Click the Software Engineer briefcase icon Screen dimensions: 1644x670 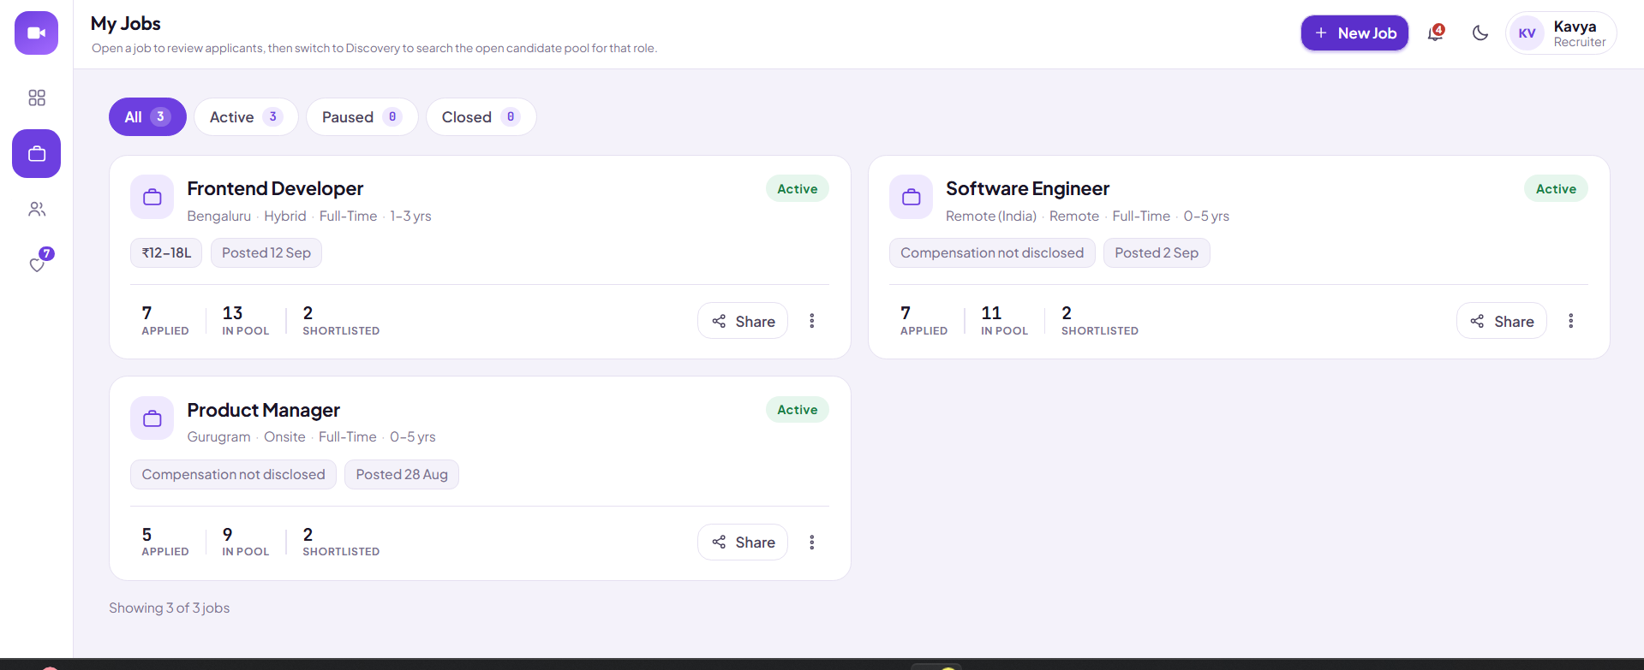(912, 198)
